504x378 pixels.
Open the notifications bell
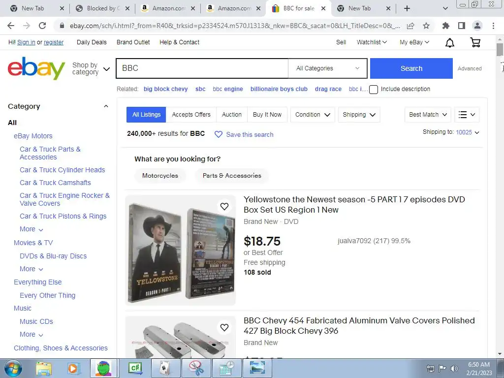click(450, 43)
